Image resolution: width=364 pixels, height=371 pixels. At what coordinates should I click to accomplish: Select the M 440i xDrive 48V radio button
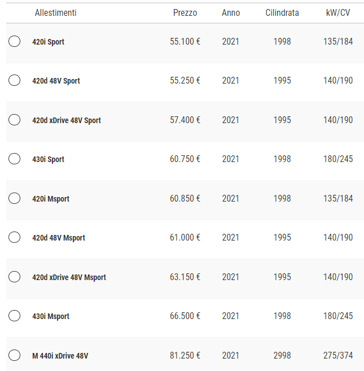[x=15, y=355]
